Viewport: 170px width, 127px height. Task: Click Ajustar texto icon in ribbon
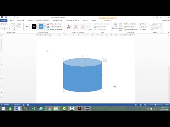click(x=121, y=26)
